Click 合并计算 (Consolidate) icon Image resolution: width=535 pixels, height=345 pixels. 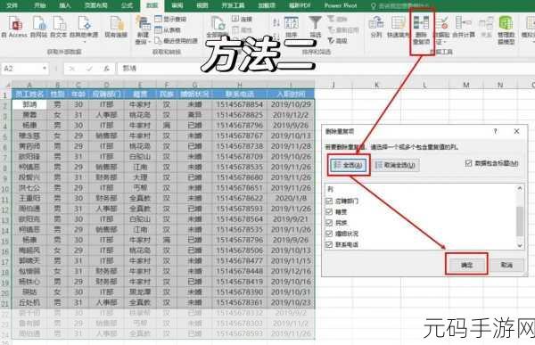464,27
